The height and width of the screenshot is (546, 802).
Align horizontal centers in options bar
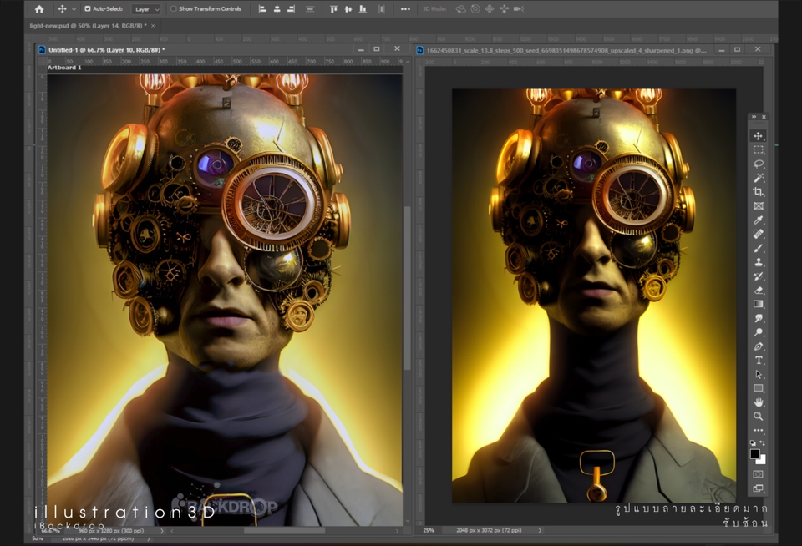[x=277, y=8]
